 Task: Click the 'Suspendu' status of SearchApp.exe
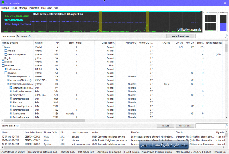point(69,113)
